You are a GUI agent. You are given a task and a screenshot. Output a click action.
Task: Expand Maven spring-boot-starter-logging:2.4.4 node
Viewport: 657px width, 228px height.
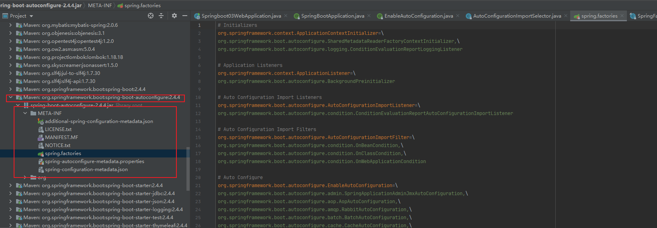click(x=10, y=209)
